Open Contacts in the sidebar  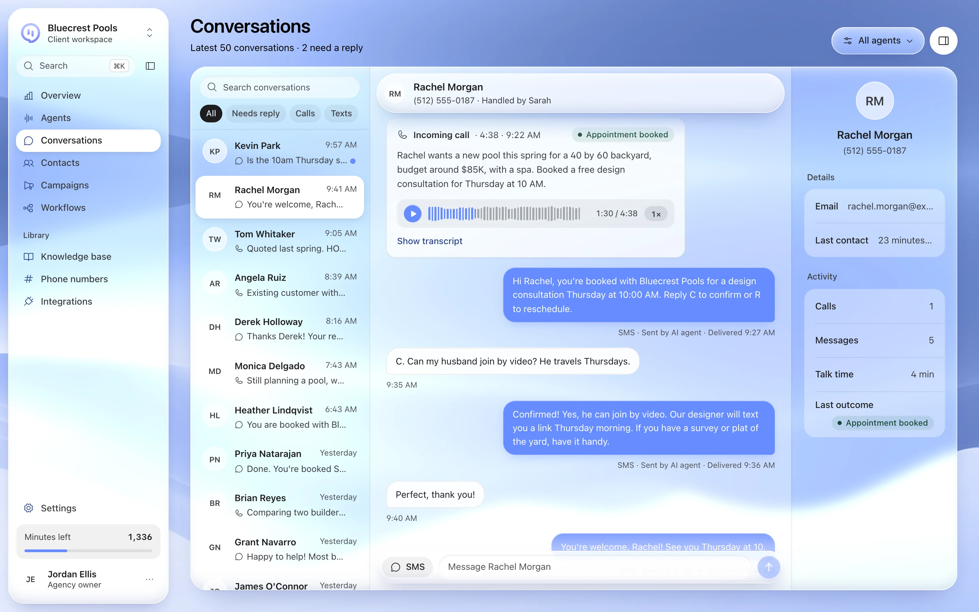click(x=88, y=163)
